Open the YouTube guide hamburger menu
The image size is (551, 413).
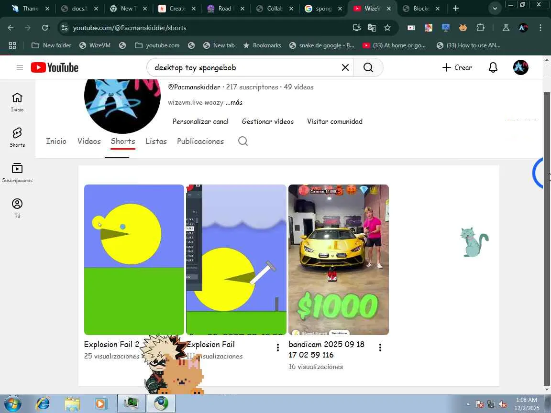pos(20,67)
